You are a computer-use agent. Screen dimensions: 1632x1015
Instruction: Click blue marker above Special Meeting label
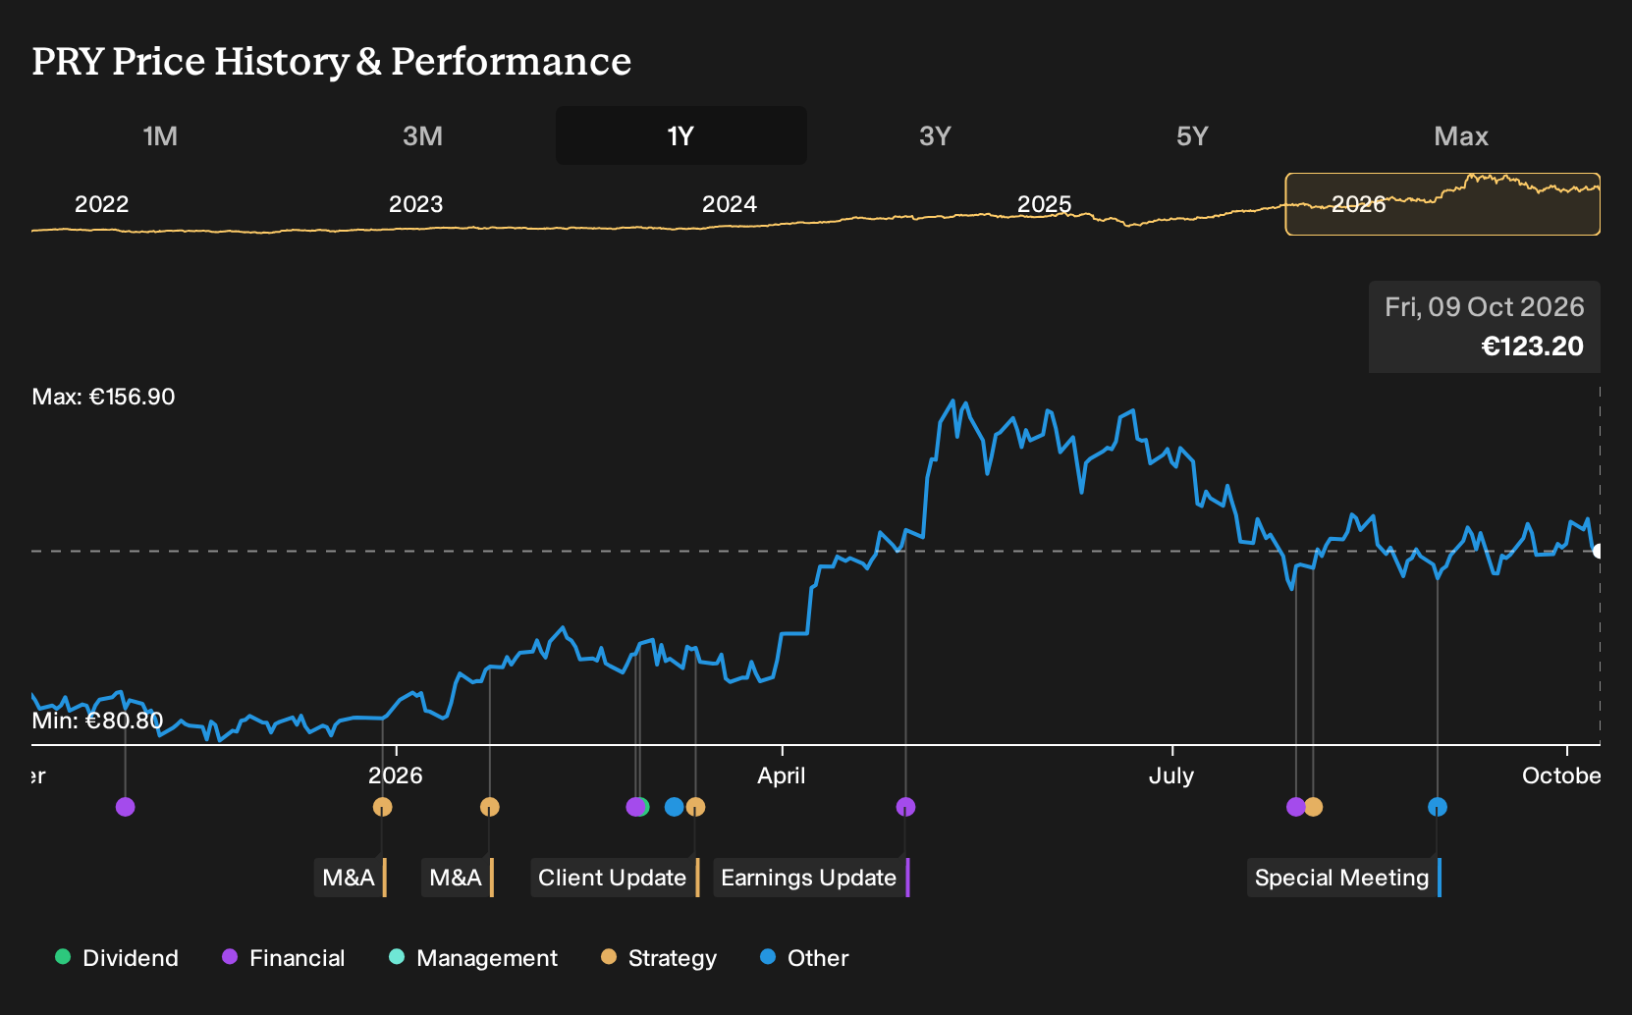pos(1438,807)
